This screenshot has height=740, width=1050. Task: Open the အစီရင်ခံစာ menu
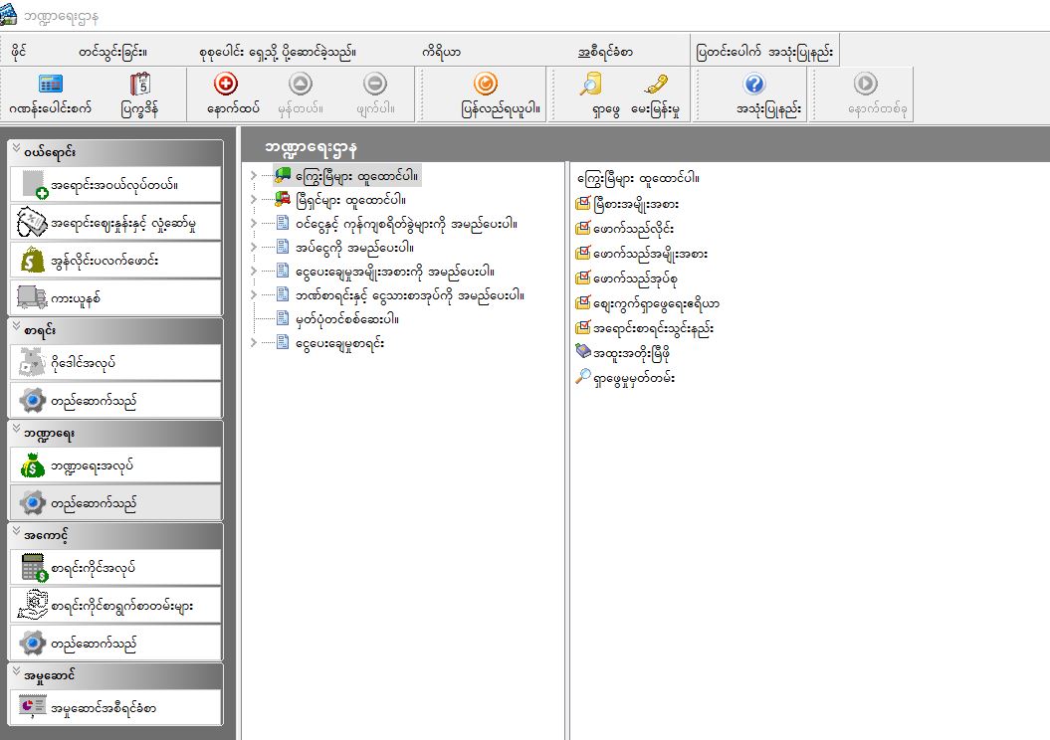[x=605, y=52]
